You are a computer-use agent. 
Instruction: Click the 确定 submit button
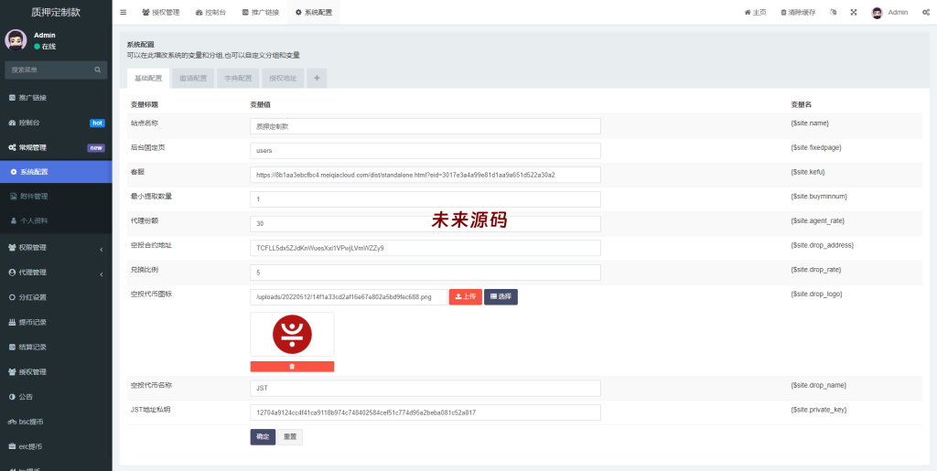263,437
